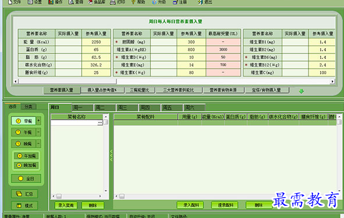This screenshot has width=344, height=218.
Task: Click the 打印 printer icon
Action: (113, 2)
